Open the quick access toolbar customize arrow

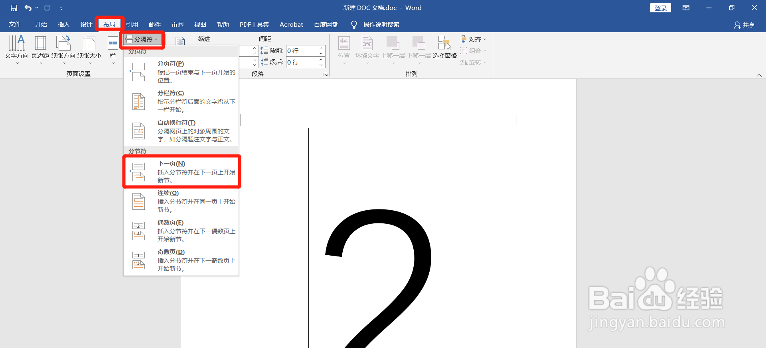coord(61,8)
